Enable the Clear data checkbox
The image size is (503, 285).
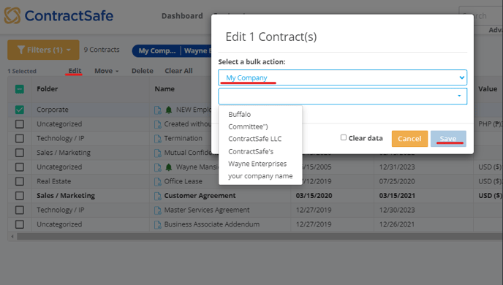click(343, 137)
